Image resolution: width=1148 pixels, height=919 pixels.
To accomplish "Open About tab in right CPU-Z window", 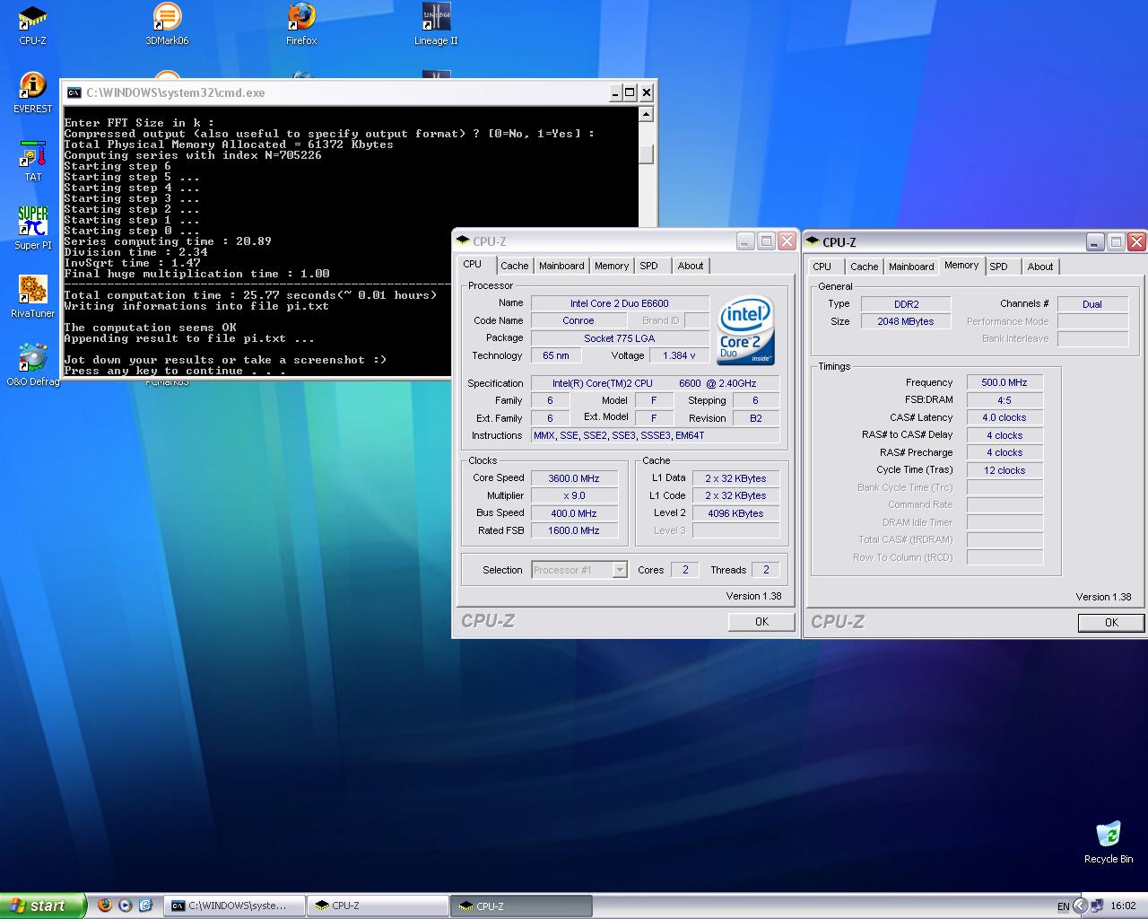I will pos(1040,267).
